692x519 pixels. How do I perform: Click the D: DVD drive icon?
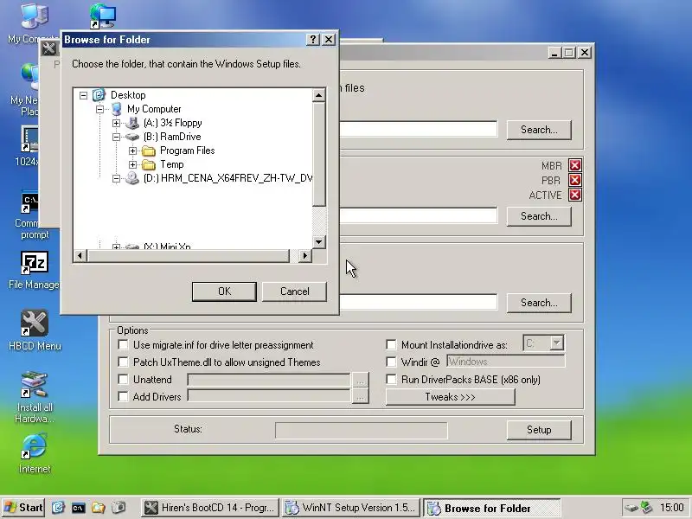click(x=132, y=178)
